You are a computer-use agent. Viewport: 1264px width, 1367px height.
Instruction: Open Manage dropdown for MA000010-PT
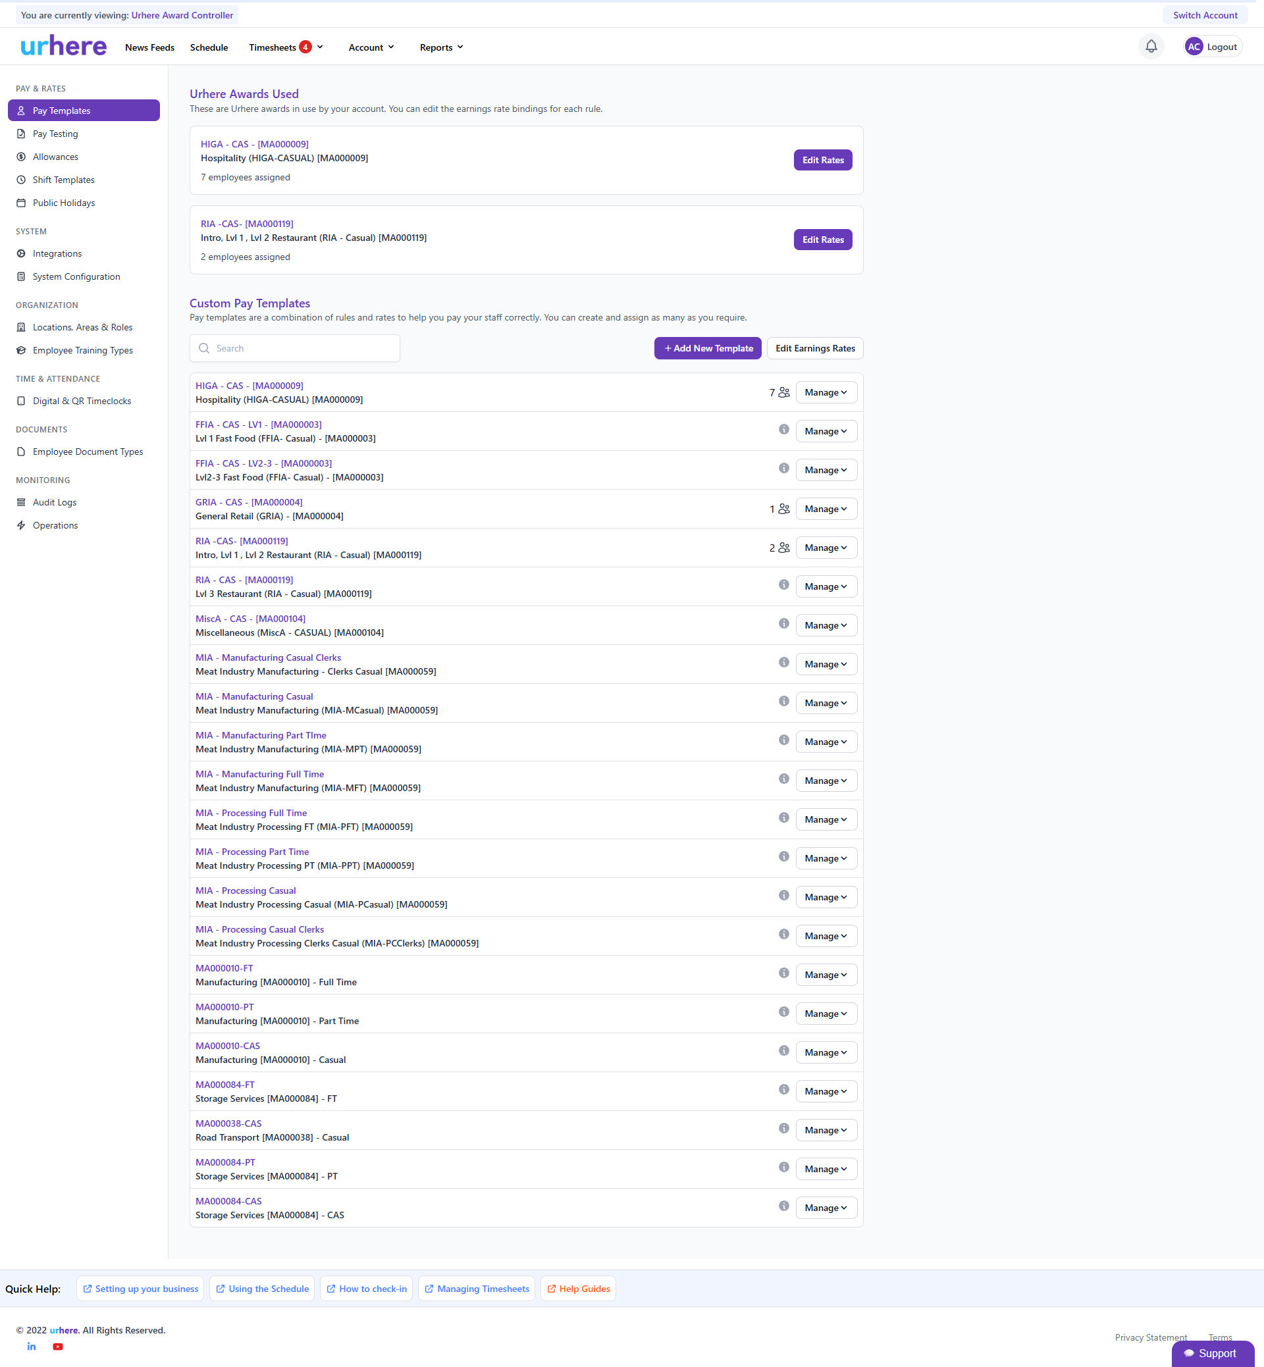coord(826,1014)
